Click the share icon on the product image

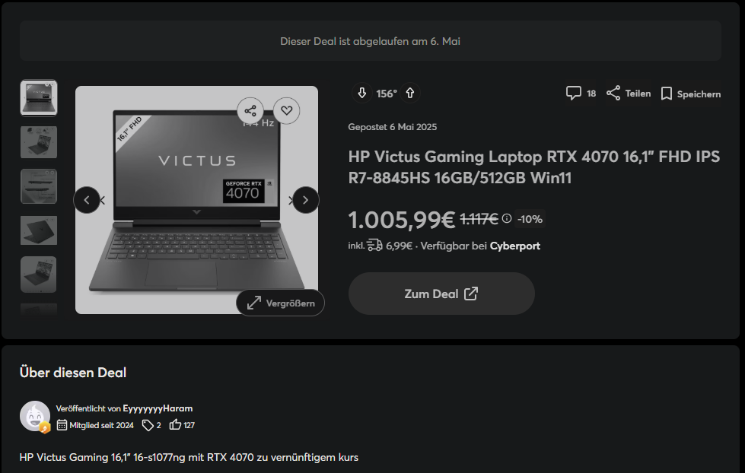250,111
